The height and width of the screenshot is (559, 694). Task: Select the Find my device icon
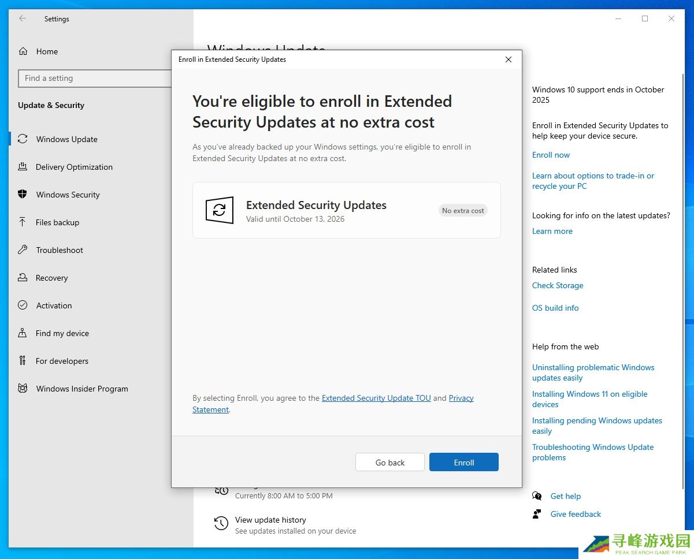tap(23, 333)
